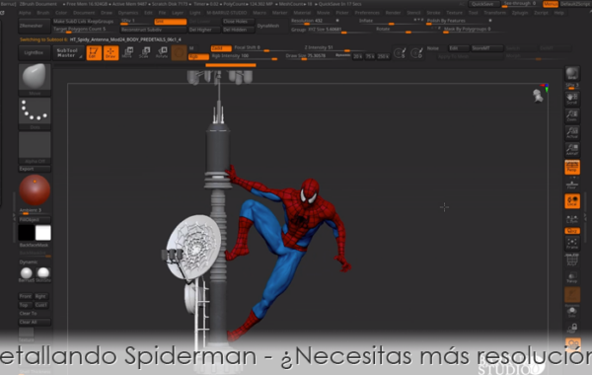This screenshot has width=592, height=375.
Task: Select the Edit mode icon
Action: [94, 53]
